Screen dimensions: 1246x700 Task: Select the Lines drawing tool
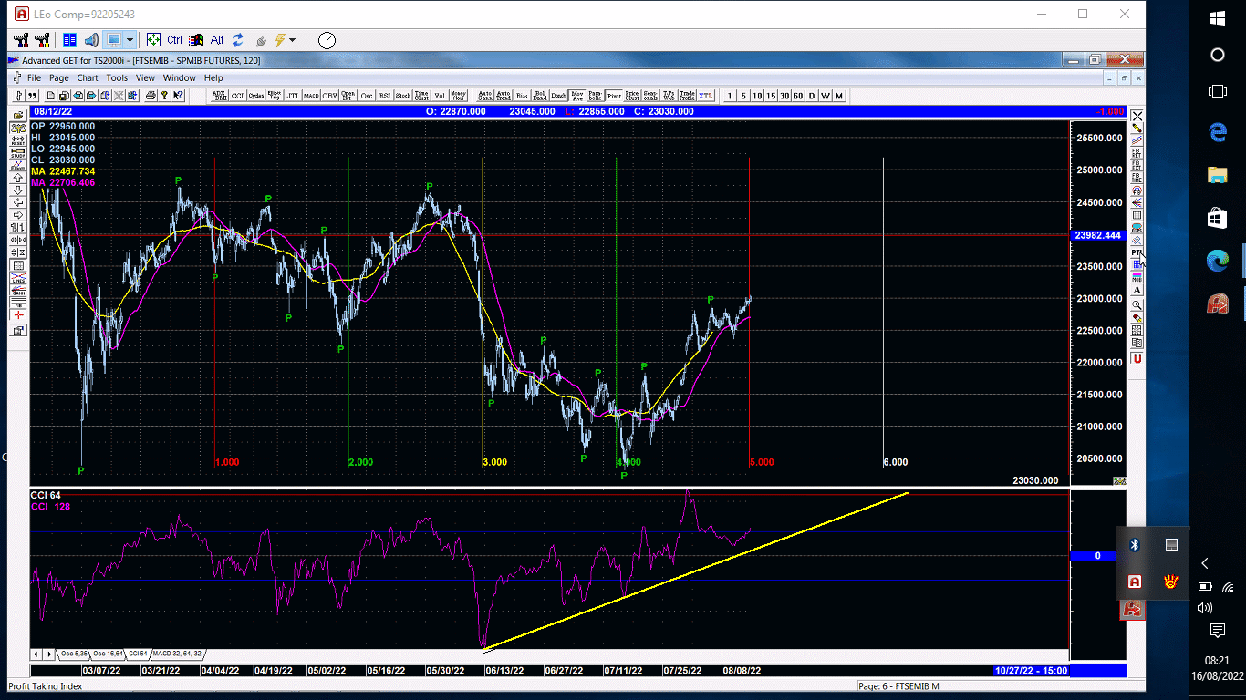click(x=18, y=277)
